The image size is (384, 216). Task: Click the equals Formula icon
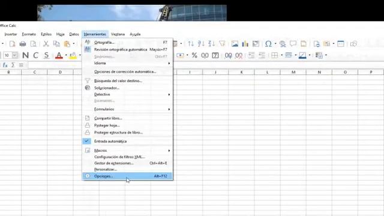tap(21, 65)
